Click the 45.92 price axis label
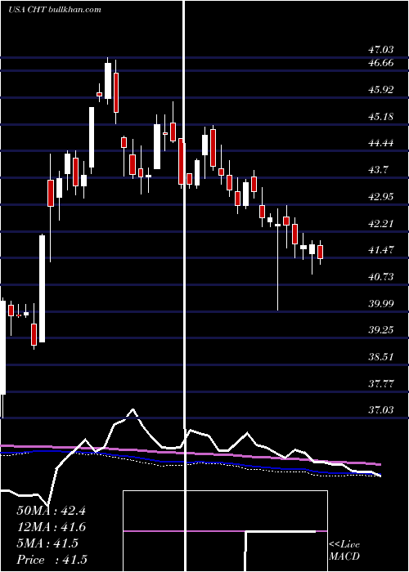The width and height of the screenshot is (409, 572). [380, 90]
